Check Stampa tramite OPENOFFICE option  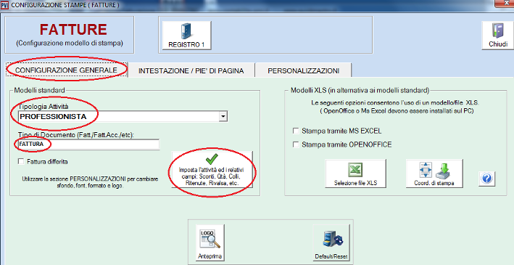tap(296, 144)
